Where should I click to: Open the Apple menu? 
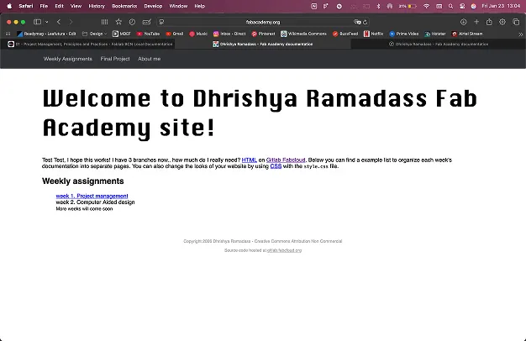point(9,6)
